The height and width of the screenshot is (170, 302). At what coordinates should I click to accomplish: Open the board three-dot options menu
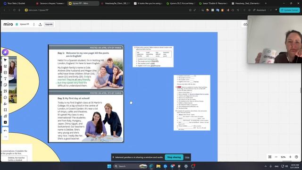point(34,24)
